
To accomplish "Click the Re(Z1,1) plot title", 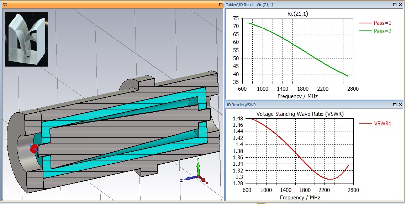I will tap(297, 13).
